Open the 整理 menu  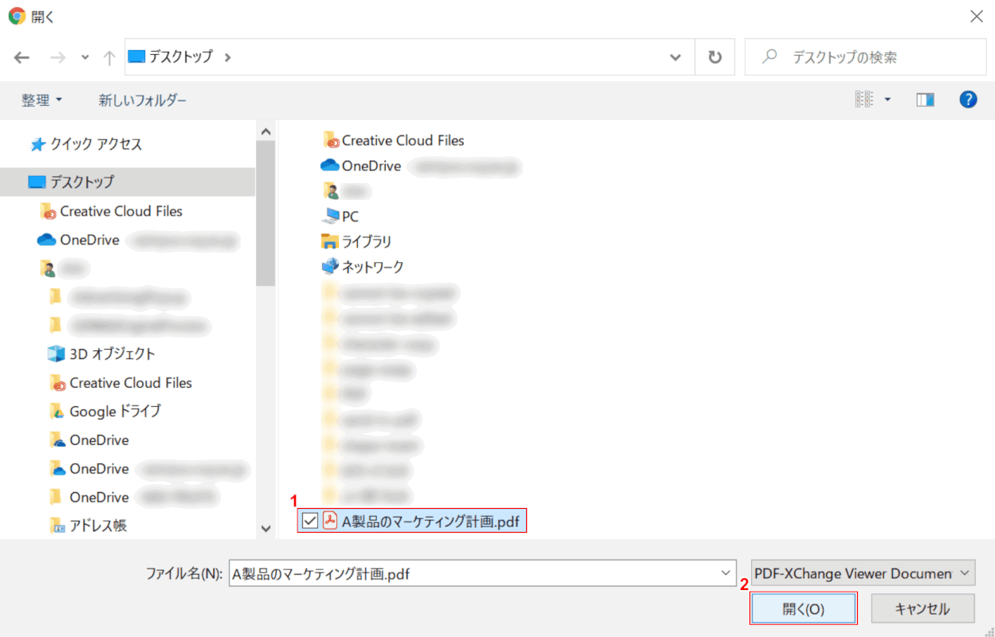click(x=41, y=100)
